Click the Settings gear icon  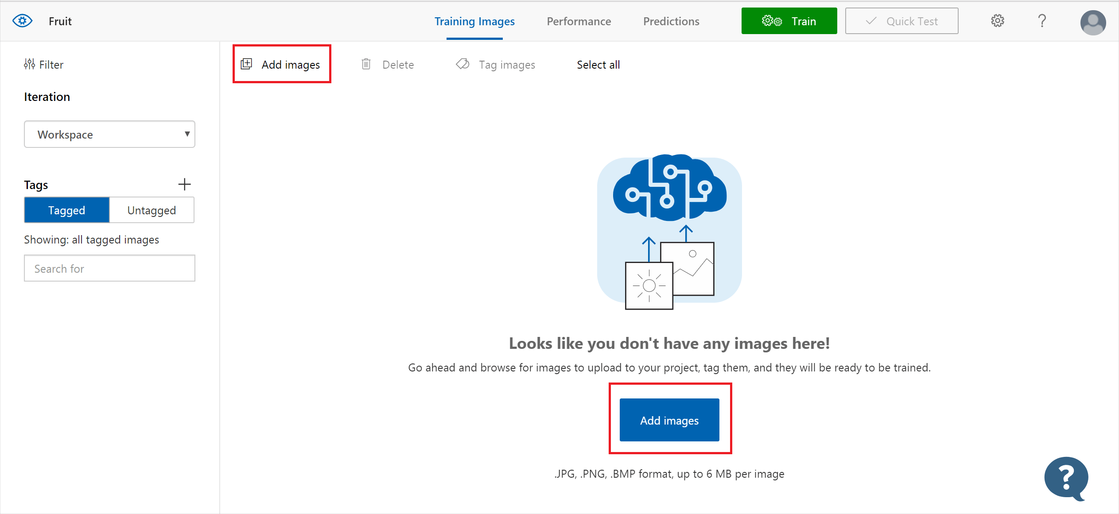click(998, 21)
